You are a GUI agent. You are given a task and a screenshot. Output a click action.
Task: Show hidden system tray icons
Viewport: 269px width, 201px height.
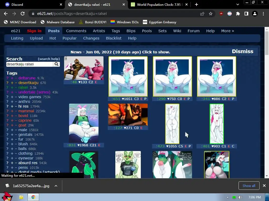pyautogui.click(x=227, y=197)
